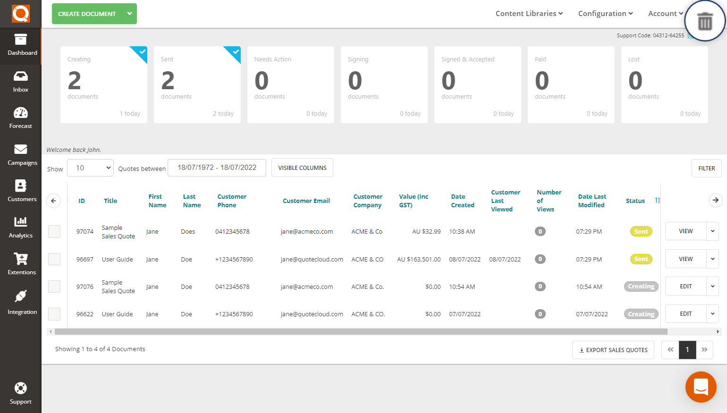Expand the Create Document dropdown arrow
This screenshot has width=727, height=413.
click(129, 14)
